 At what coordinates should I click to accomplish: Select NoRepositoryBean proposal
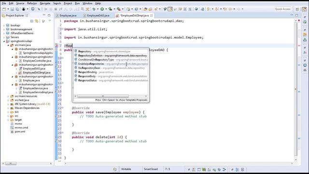tap(111, 68)
